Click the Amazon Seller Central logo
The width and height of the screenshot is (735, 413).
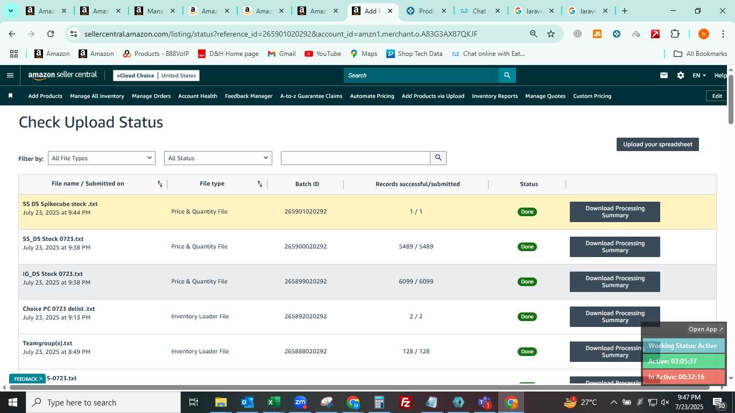(x=62, y=75)
